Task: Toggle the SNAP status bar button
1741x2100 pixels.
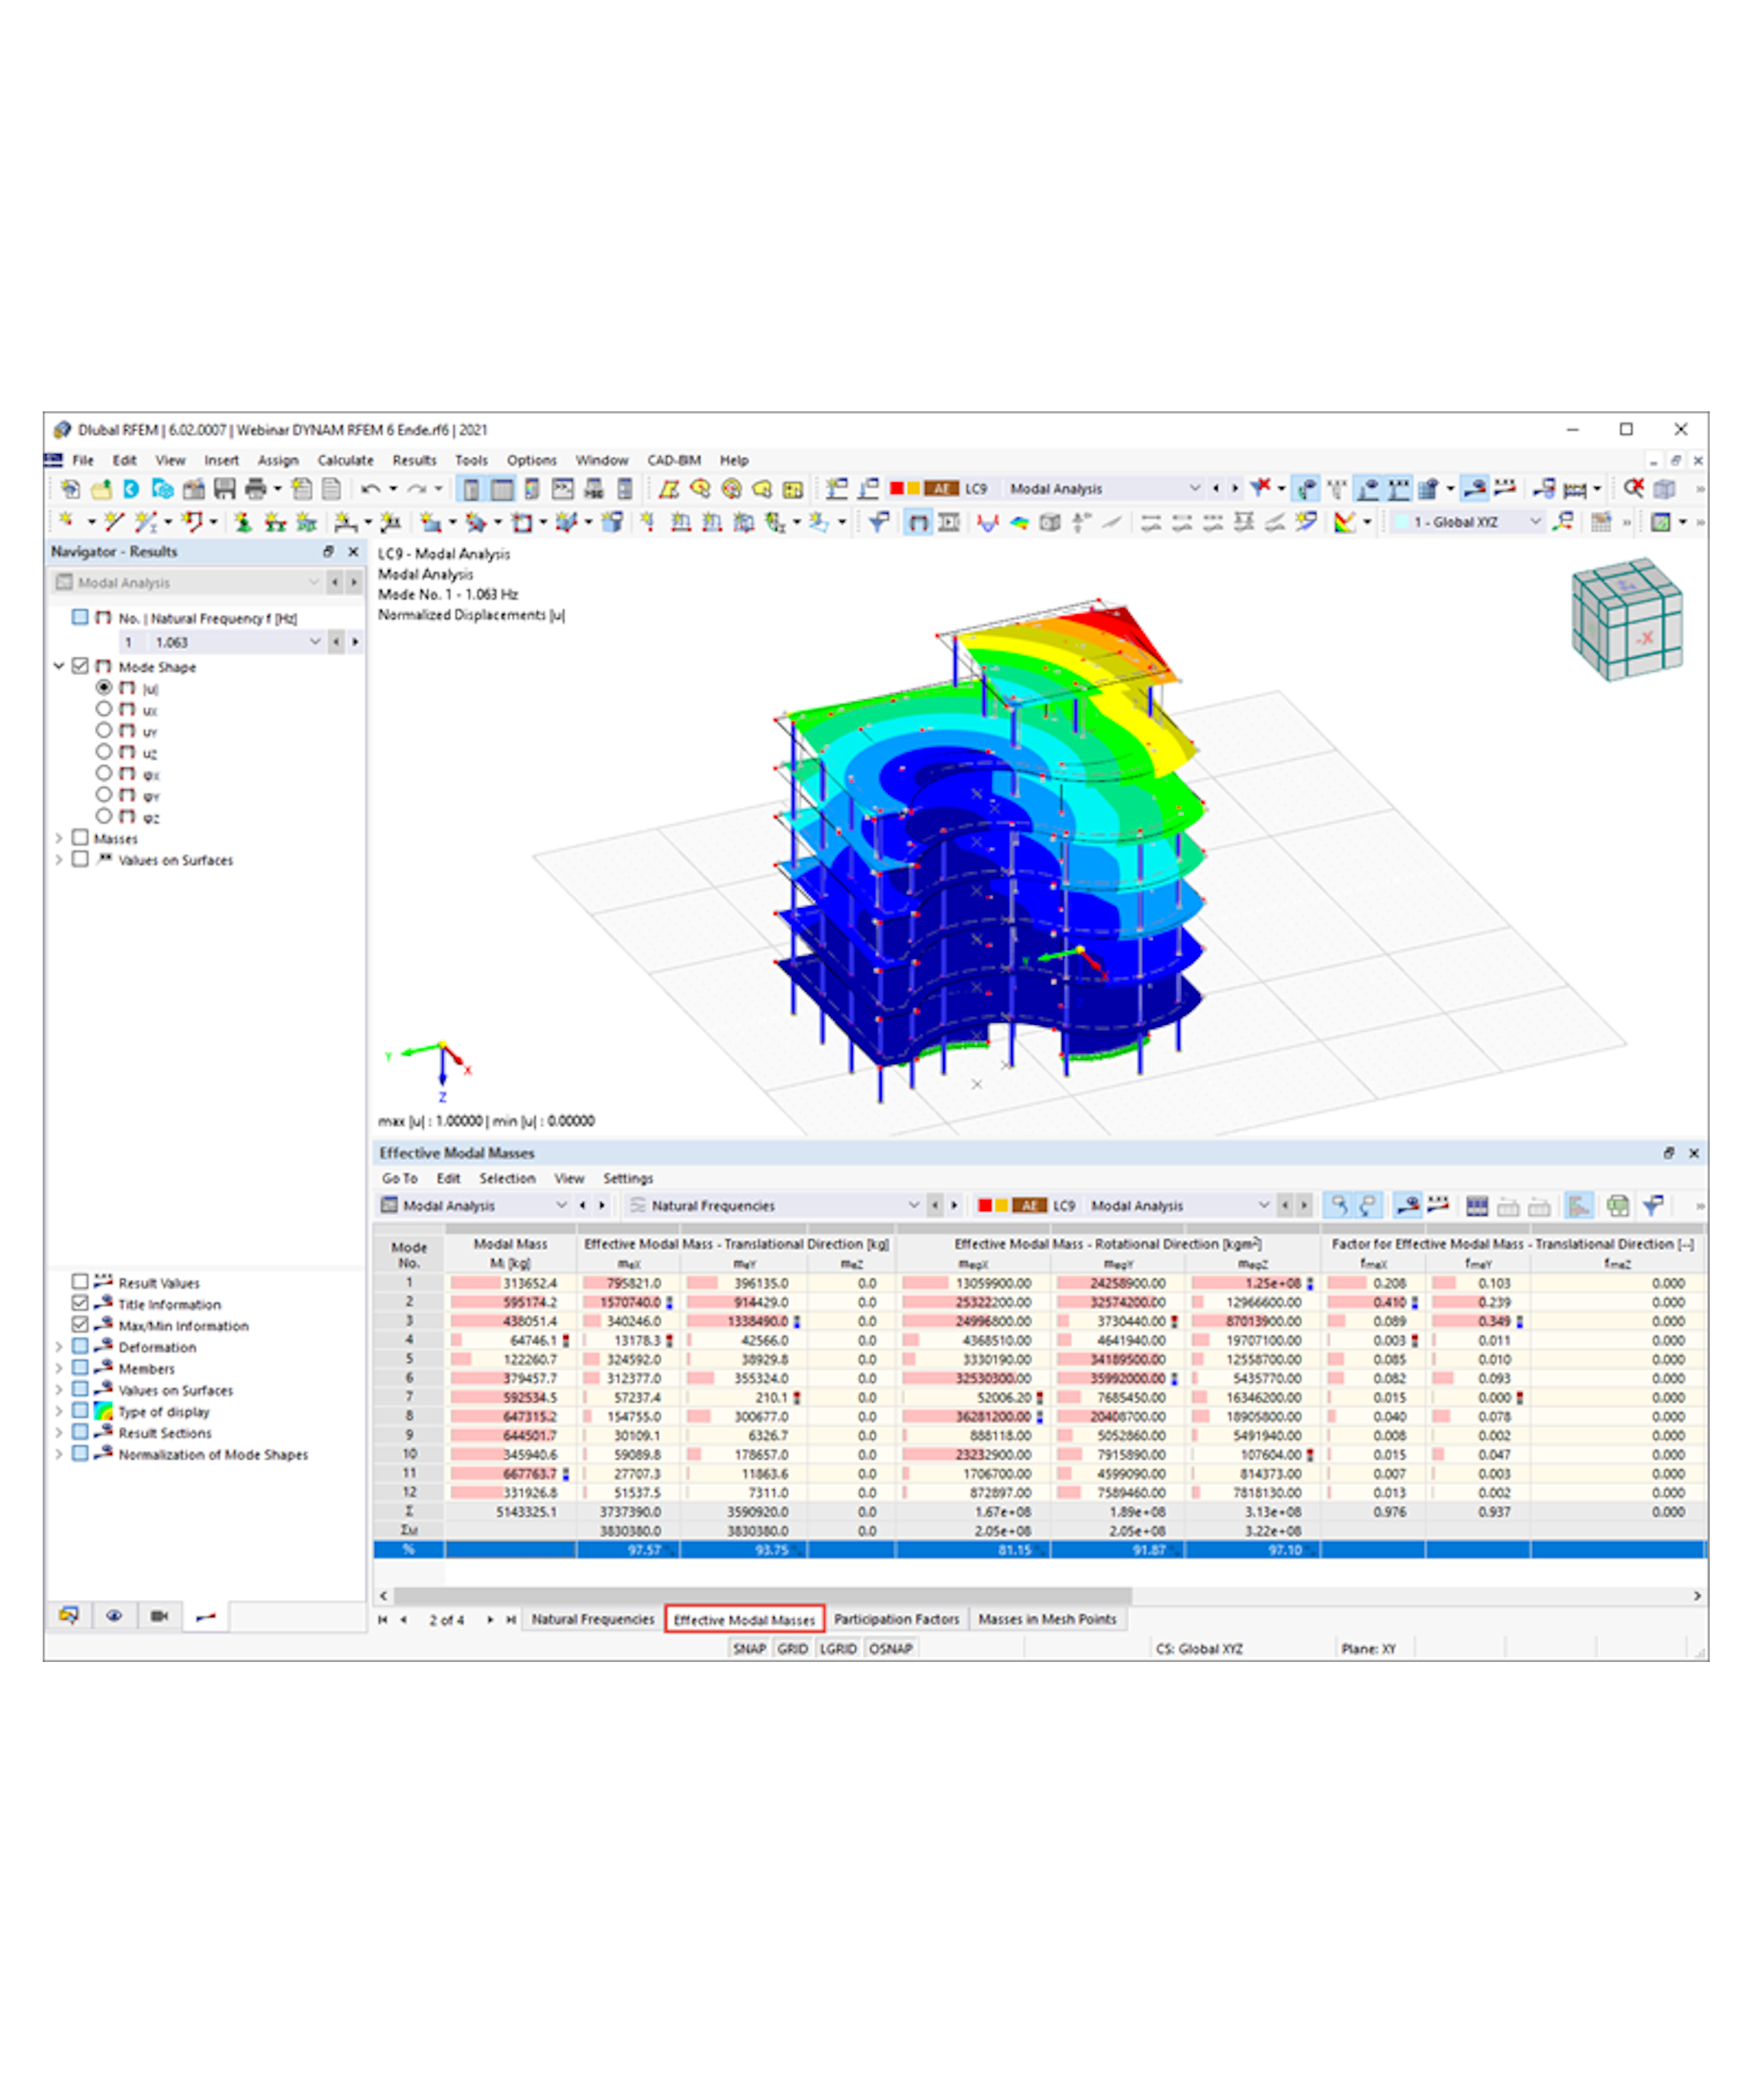Action: pyautogui.click(x=748, y=1648)
